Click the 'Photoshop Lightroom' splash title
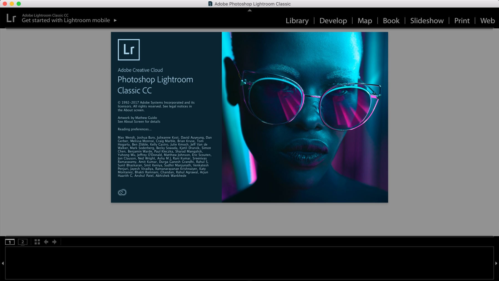This screenshot has height=281, width=499. tap(155, 80)
